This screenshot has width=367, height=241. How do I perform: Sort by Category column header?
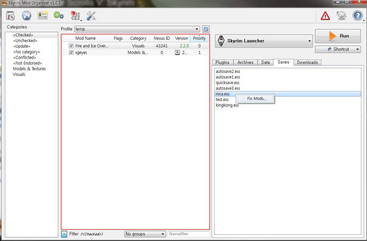coord(138,38)
